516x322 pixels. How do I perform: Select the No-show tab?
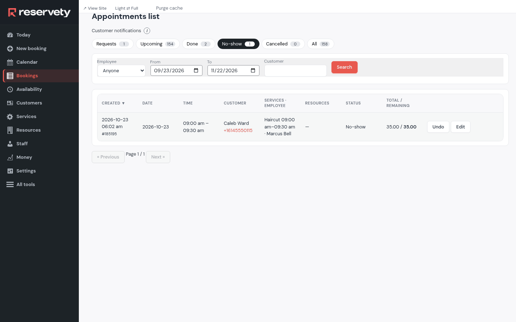click(x=238, y=44)
